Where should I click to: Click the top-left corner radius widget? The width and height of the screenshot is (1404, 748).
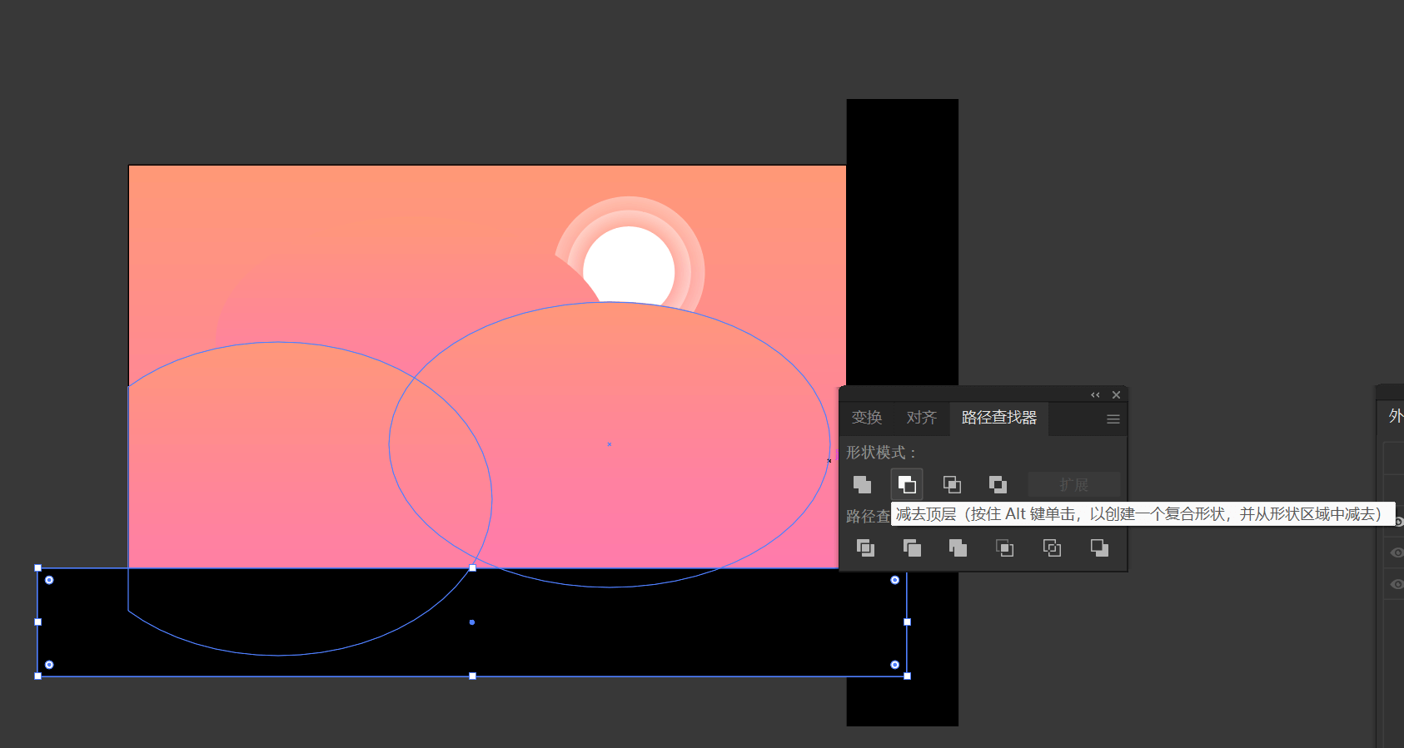click(49, 580)
